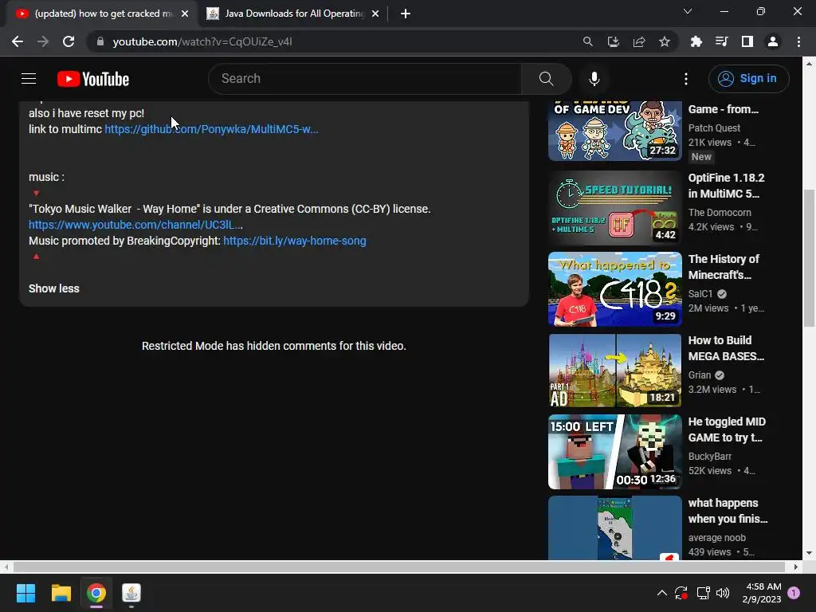Open the youtube.com/channel/UC3lL link
Viewport: 816px width, 612px height.
click(135, 225)
